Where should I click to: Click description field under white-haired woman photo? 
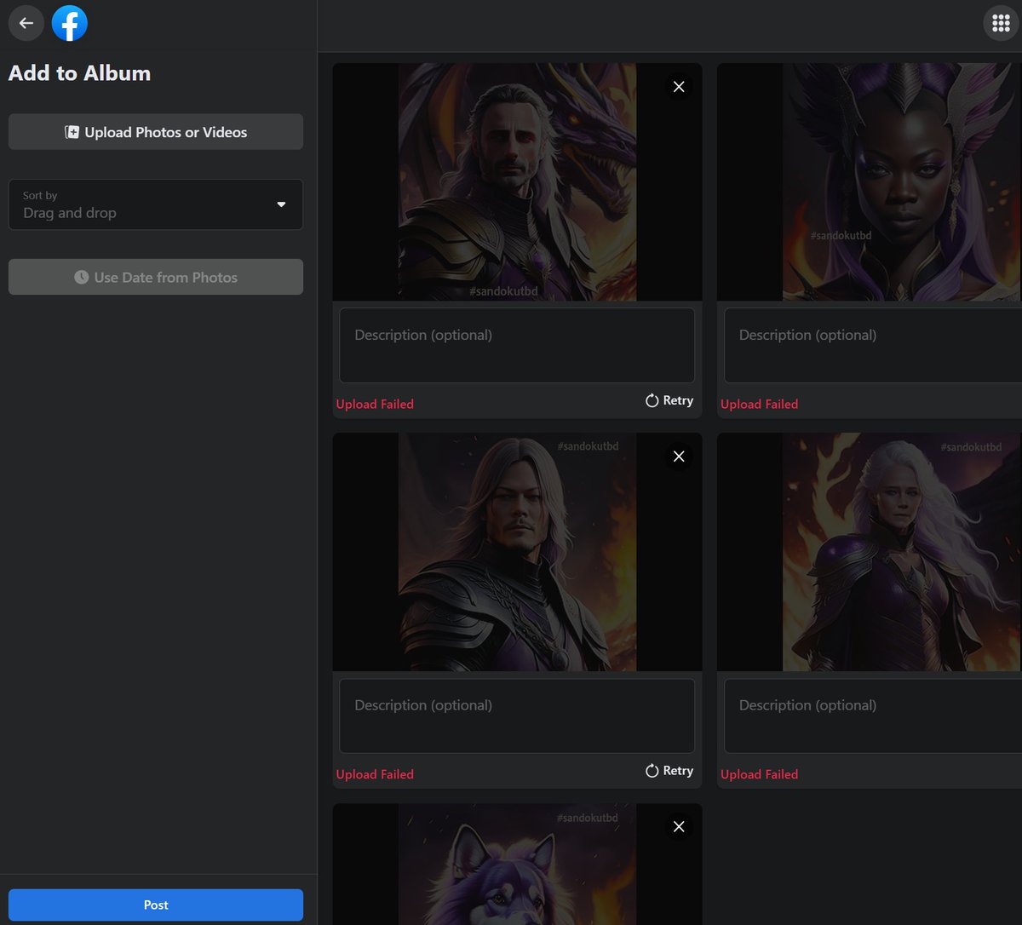pos(873,715)
